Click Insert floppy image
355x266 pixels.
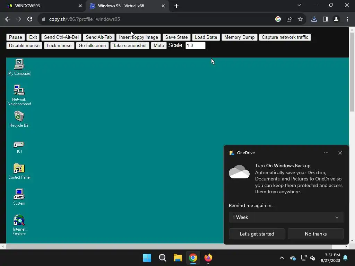pyautogui.click(x=138, y=37)
